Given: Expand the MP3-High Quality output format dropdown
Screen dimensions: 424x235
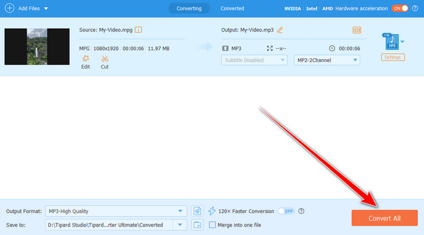Looking at the screenshot, I should point(116,211).
